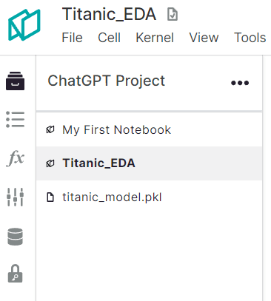Open the project files sidebar panel
The width and height of the screenshot is (271, 301).
coord(15,81)
